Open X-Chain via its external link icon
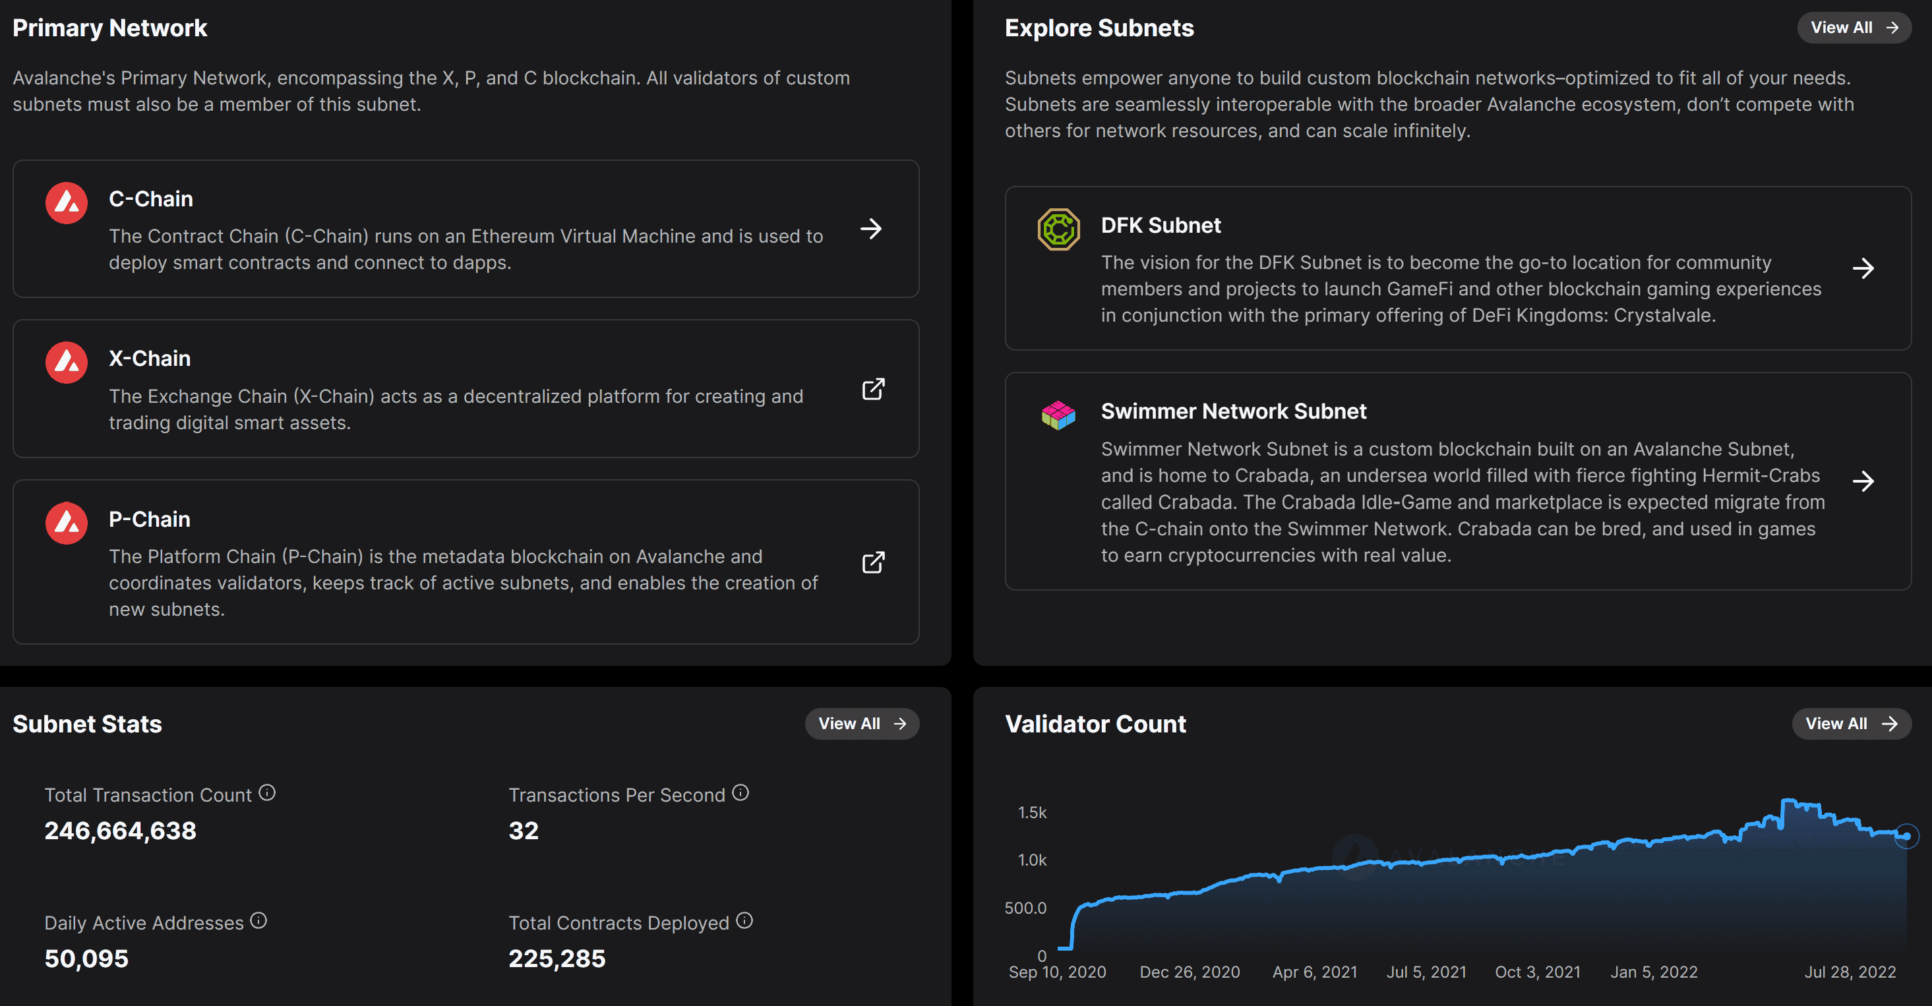The width and height of the screenshot is (1932, 1006). tap(873, 389)
